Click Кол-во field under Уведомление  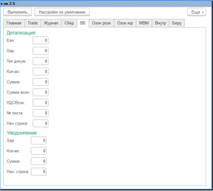pos(39,151)
